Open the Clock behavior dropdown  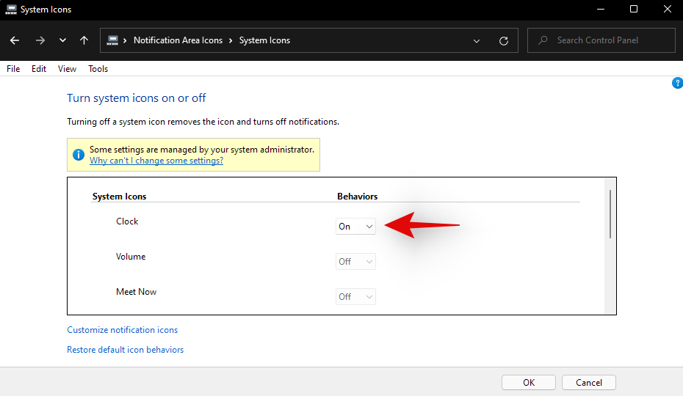click(x=355, y=227)
